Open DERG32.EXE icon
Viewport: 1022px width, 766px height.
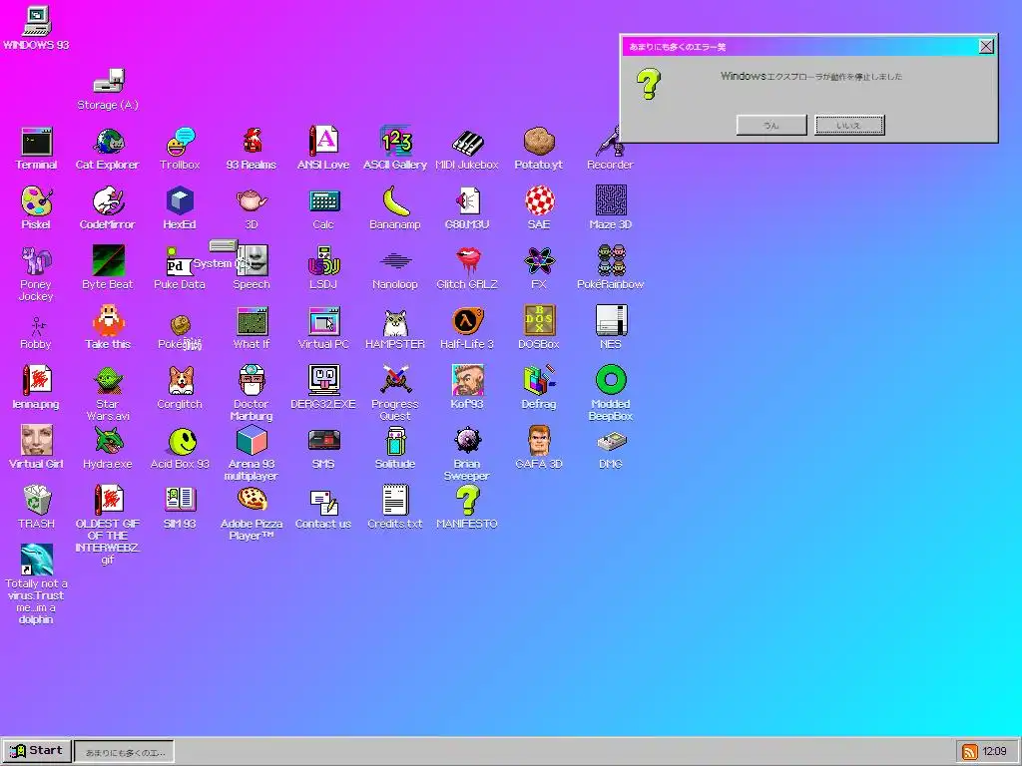(323, 382)
